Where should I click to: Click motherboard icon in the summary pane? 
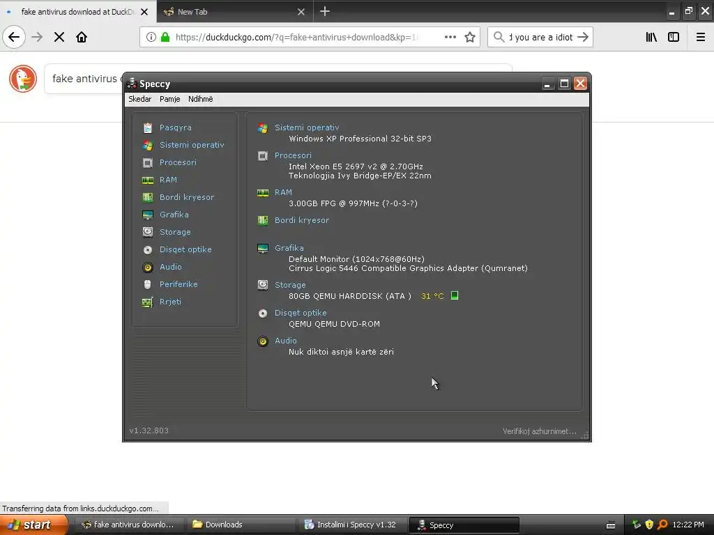coord(263,221)
